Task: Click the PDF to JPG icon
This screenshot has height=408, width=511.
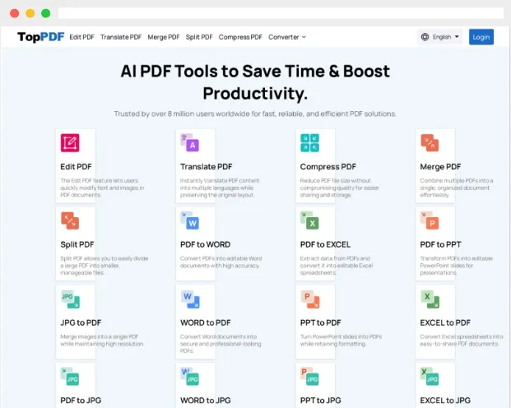Action: click(70, 377)
